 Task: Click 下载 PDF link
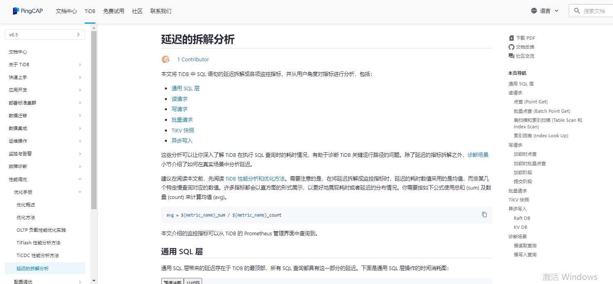[x=525, y=38]
